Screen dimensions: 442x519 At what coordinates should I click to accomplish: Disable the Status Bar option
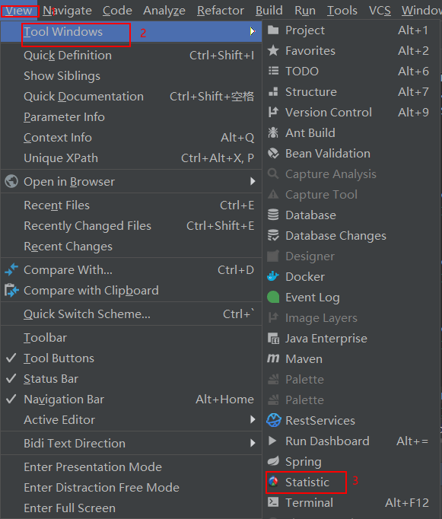[x=132, y=379]
